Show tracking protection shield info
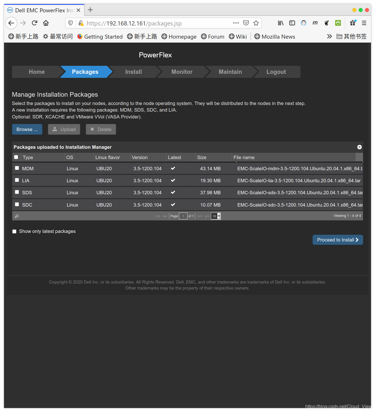375x412 pixels. pyautogui.click(x=71, y=23)
